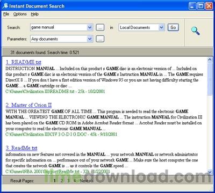Click the browse button beside Parameters
The height and width of the screenshot is (193, 215).
[100, 39]
